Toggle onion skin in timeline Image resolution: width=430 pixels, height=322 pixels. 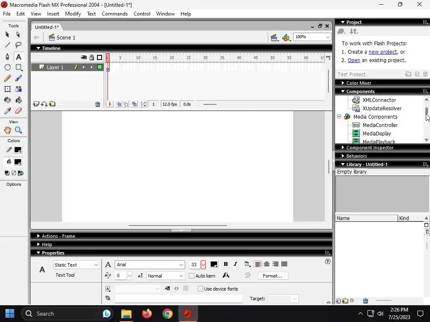coord(119,104)
